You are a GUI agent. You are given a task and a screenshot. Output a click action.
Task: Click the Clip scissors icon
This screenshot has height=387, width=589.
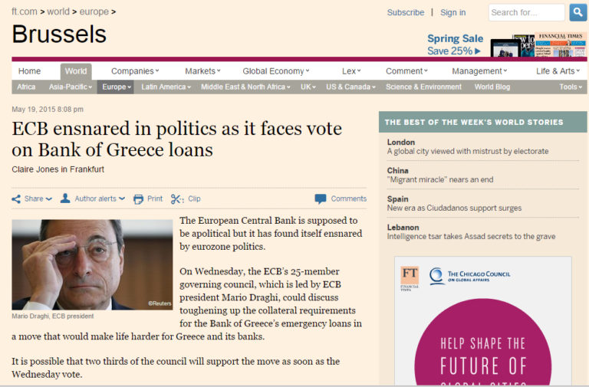point(177,199)
